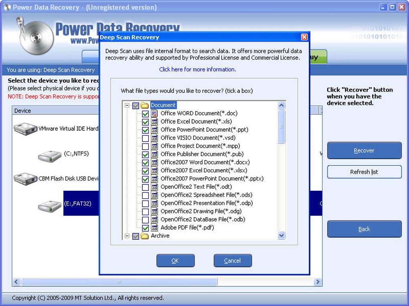409x306 pixels.
Task: Select the E: FAT32 drive icon
Action: click(x=50, y=206)
